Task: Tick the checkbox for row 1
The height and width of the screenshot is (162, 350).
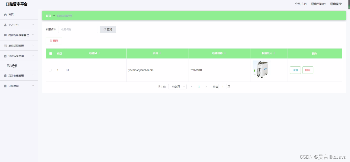Action: coord(50,70)
